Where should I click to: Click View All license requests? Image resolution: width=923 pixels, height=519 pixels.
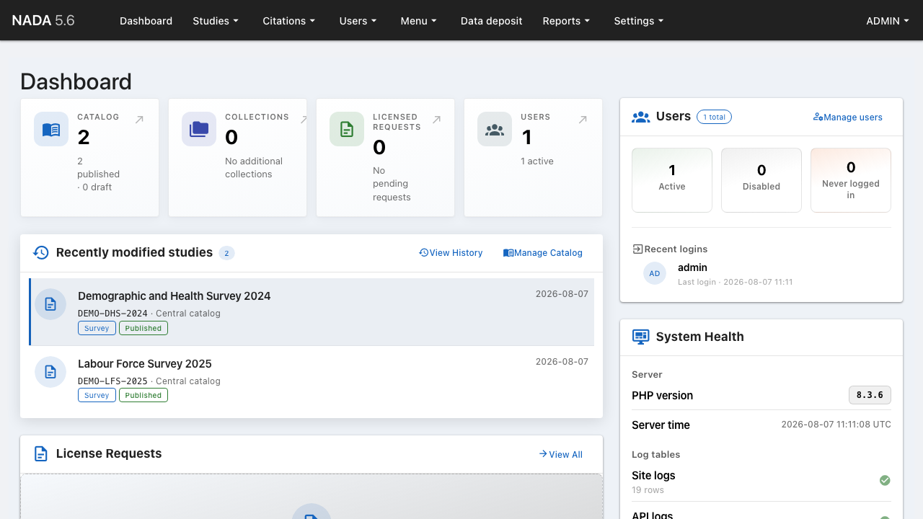pyautogui.click(x=560, y=454)
